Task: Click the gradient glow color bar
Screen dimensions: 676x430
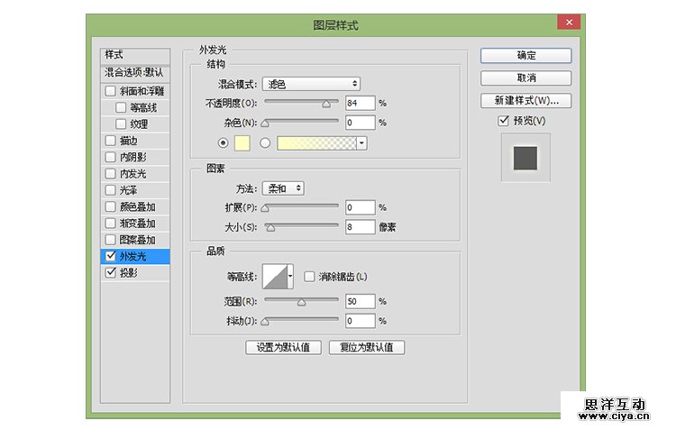Action: (x=316, y=142)
